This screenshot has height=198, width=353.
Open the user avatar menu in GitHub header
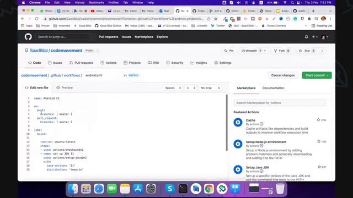(325, 37)
